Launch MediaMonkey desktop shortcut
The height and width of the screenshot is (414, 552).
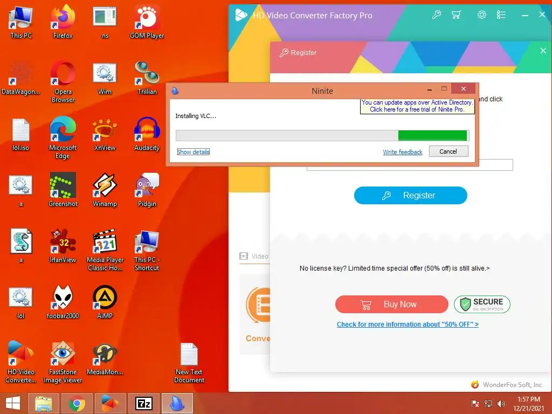[105, 358]
